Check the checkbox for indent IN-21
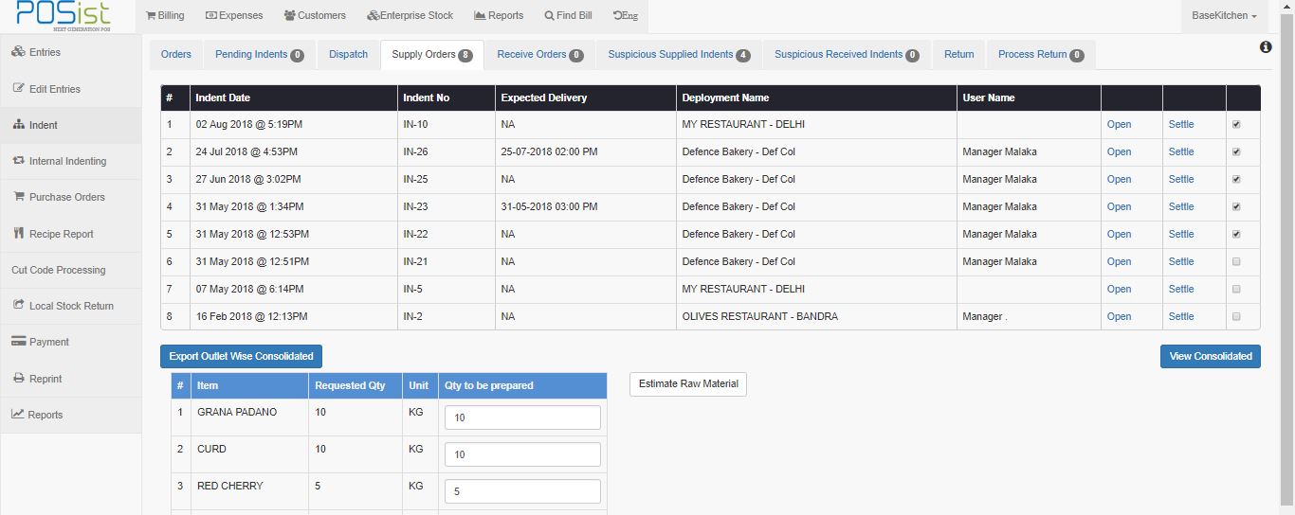The width and height of the screenshot is (1295, 515). [1235, 261]
